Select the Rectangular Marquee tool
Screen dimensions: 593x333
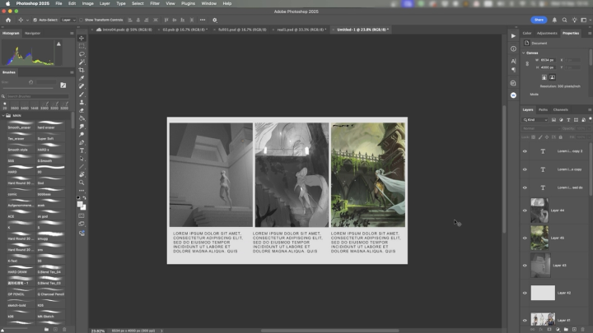(82, 47)
